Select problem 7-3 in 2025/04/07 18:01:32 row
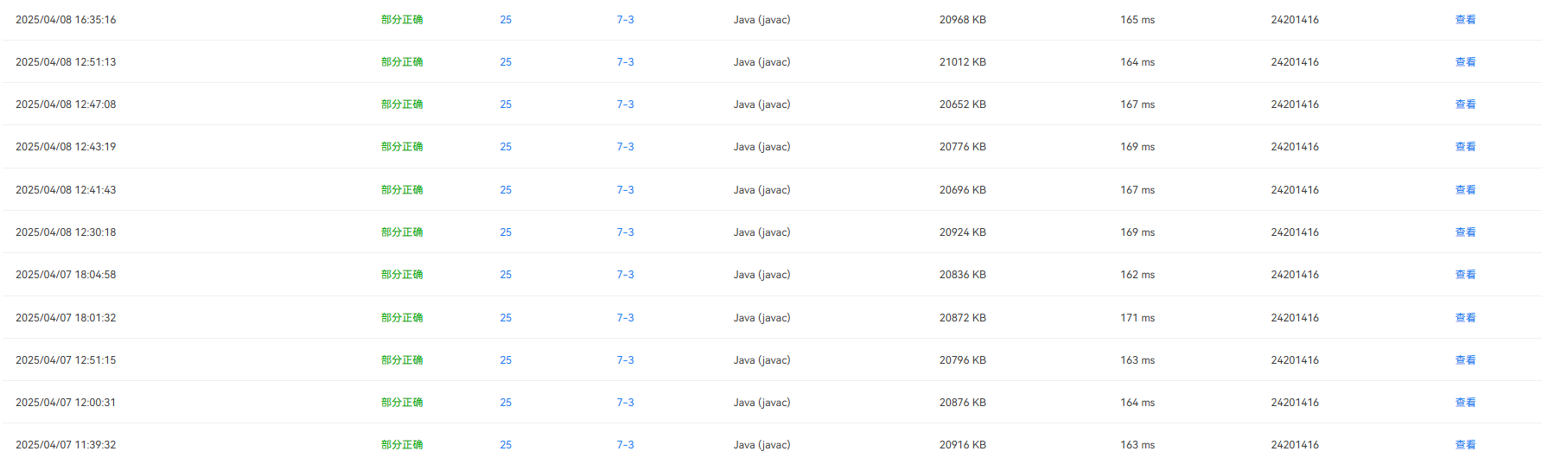 pyautogui.click(x=625, y=318)
